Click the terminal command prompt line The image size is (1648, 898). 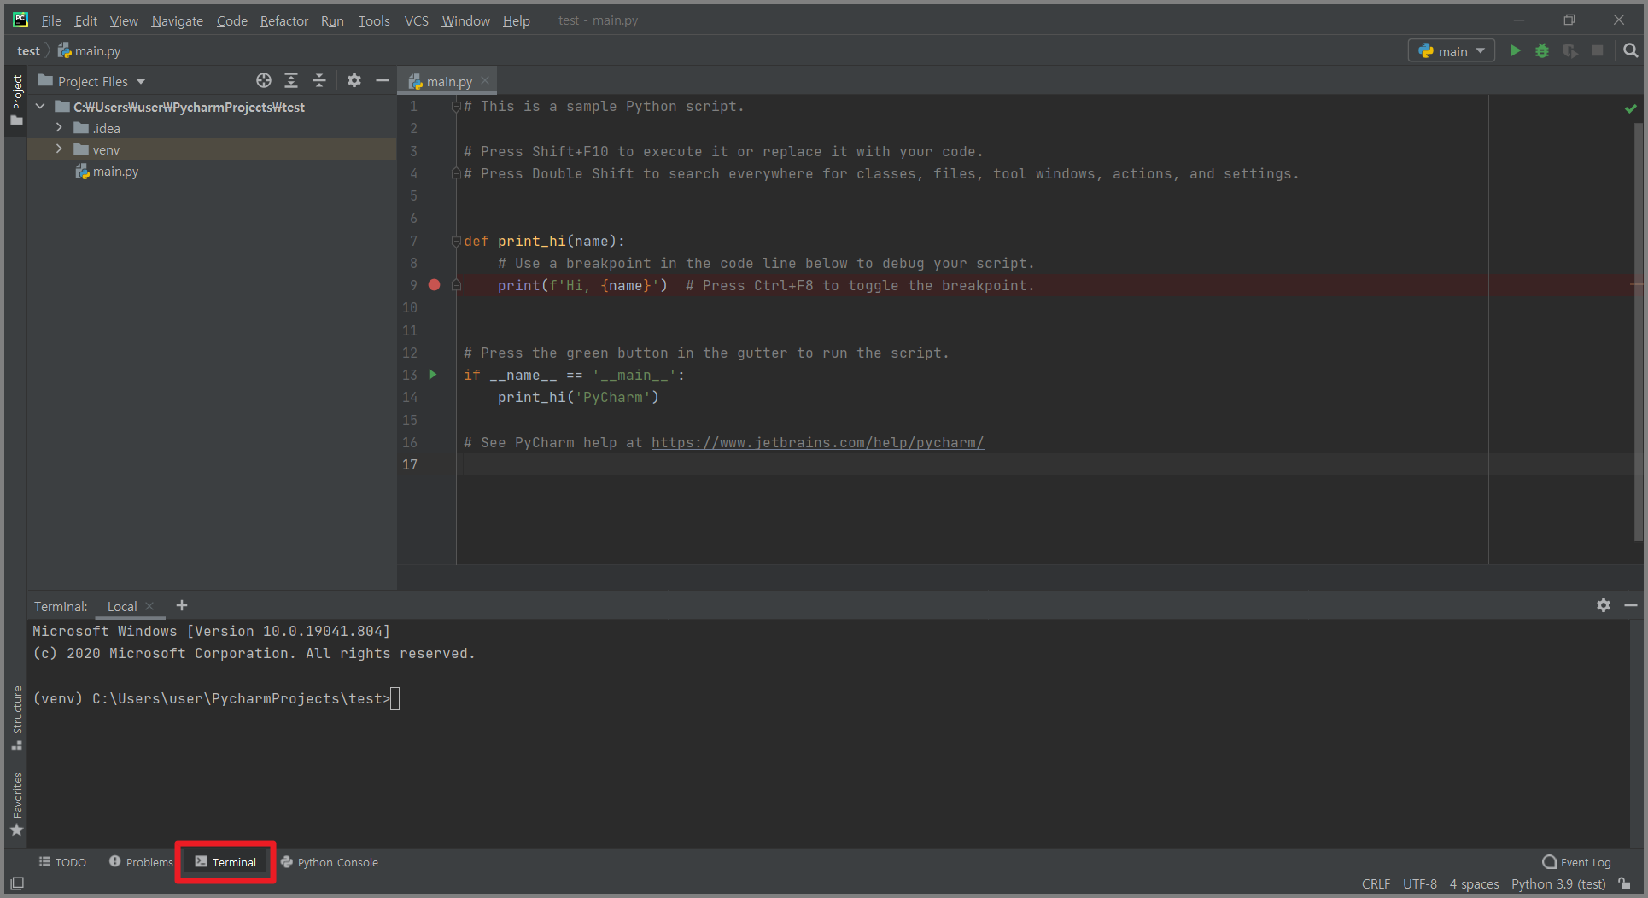[216, 698]
